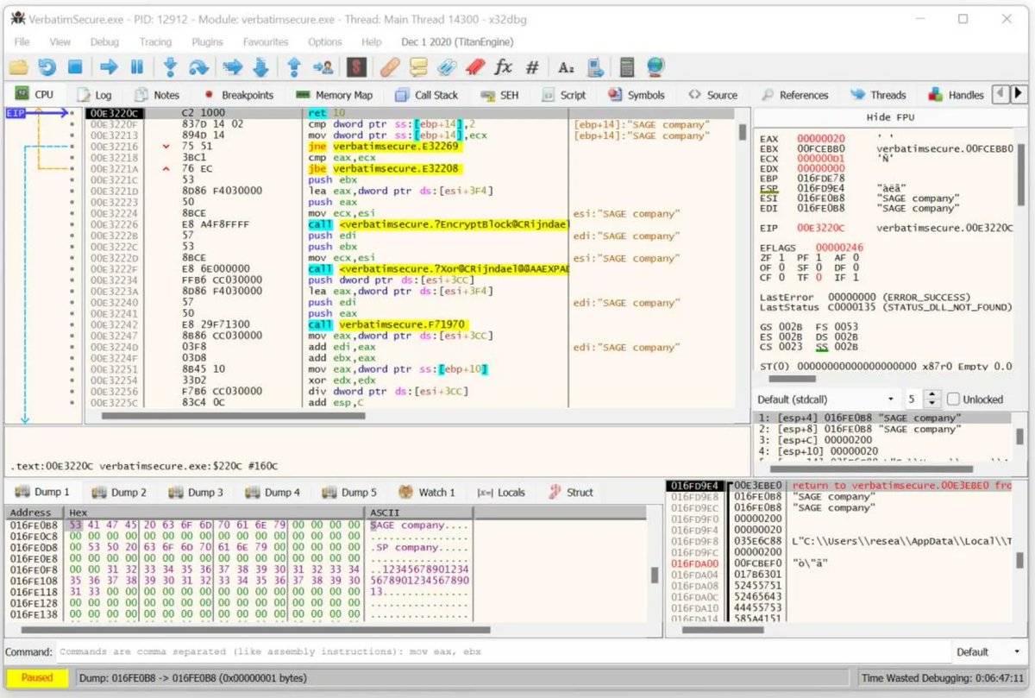Open the Struct tab
1035x698 pixels.
570,493
